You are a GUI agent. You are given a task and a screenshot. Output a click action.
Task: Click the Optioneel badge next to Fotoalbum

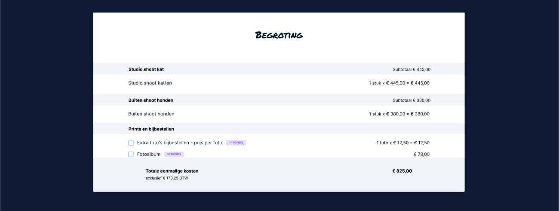[x=174, y=154]
